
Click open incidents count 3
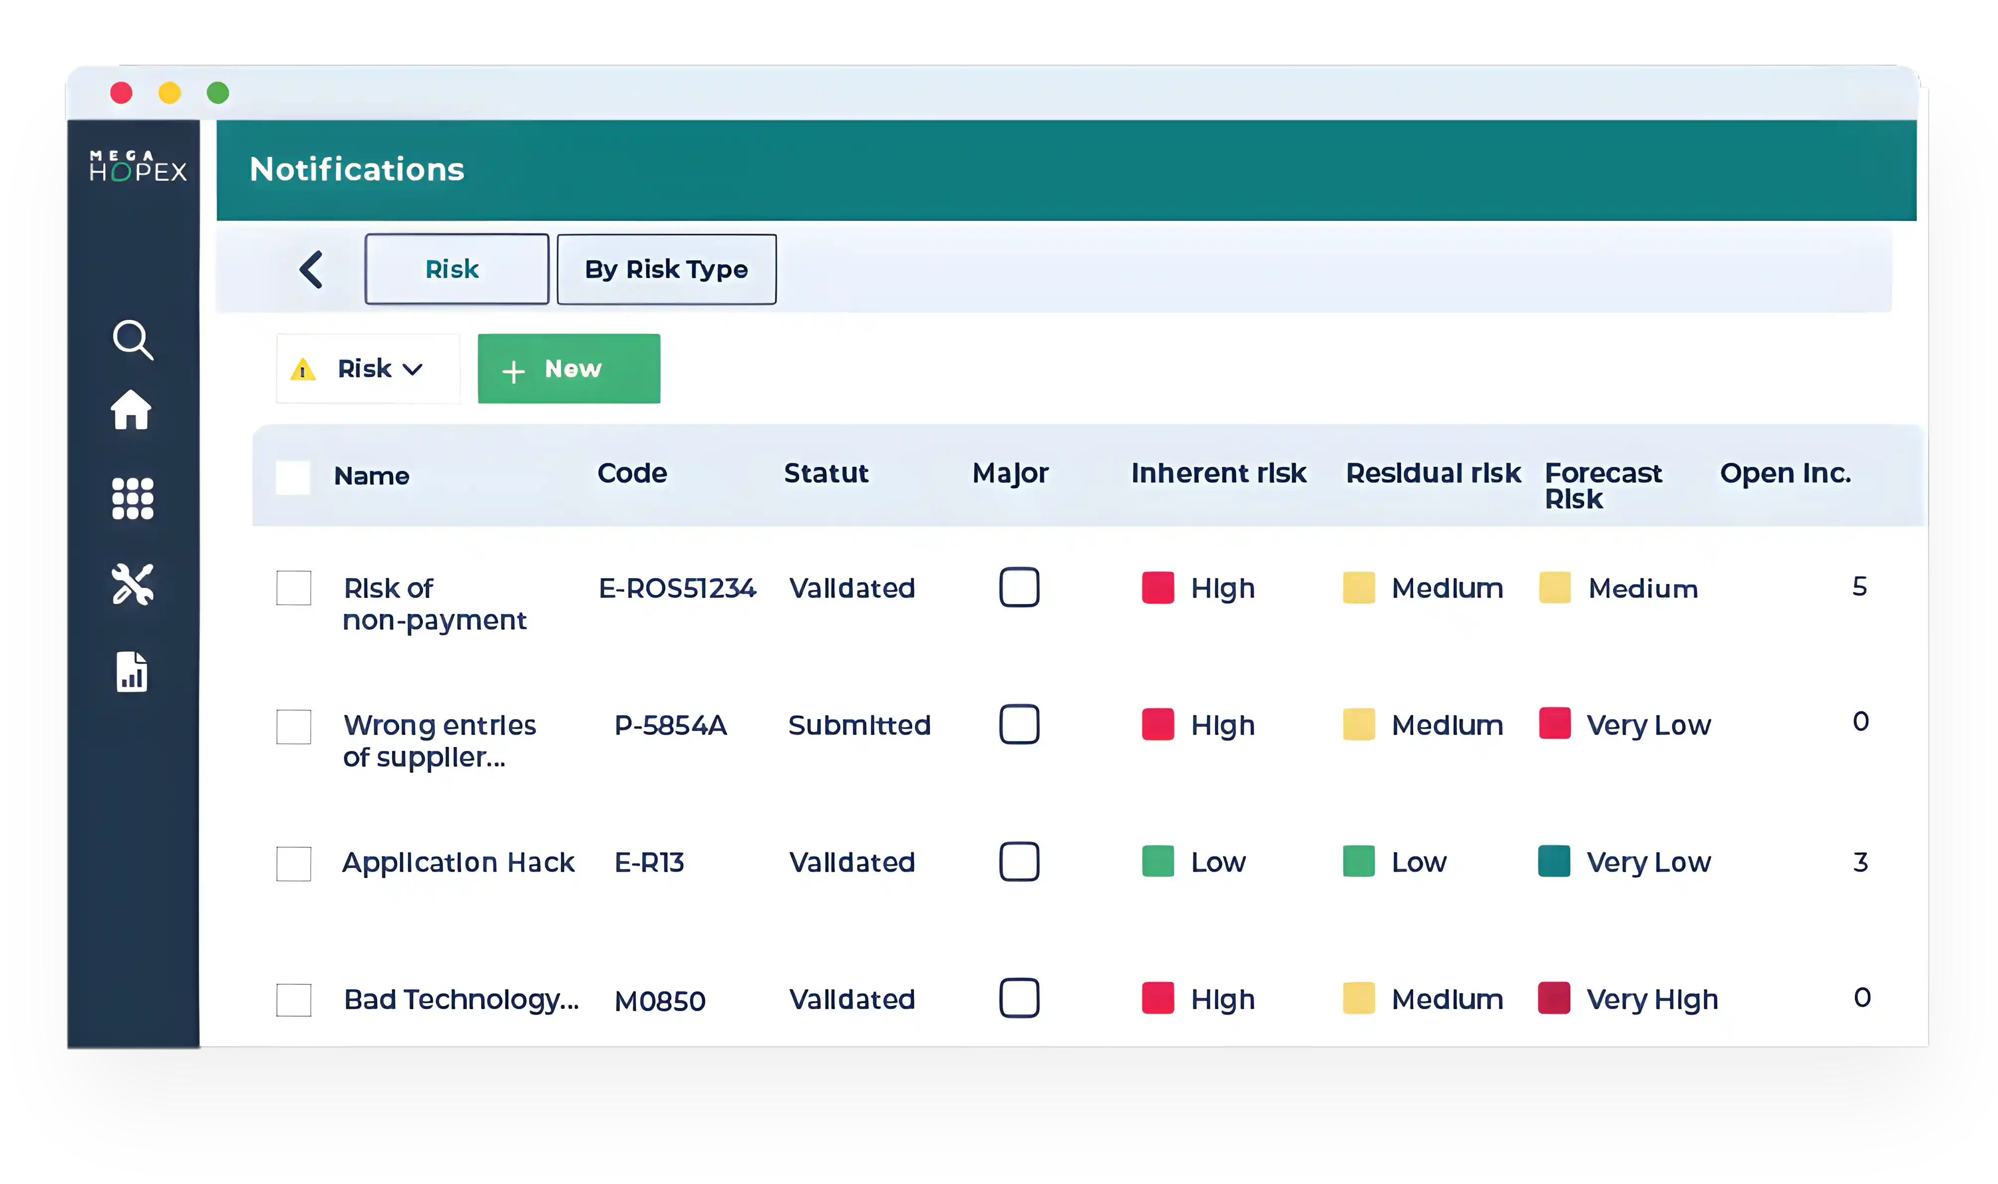[x=1860, y=863]
